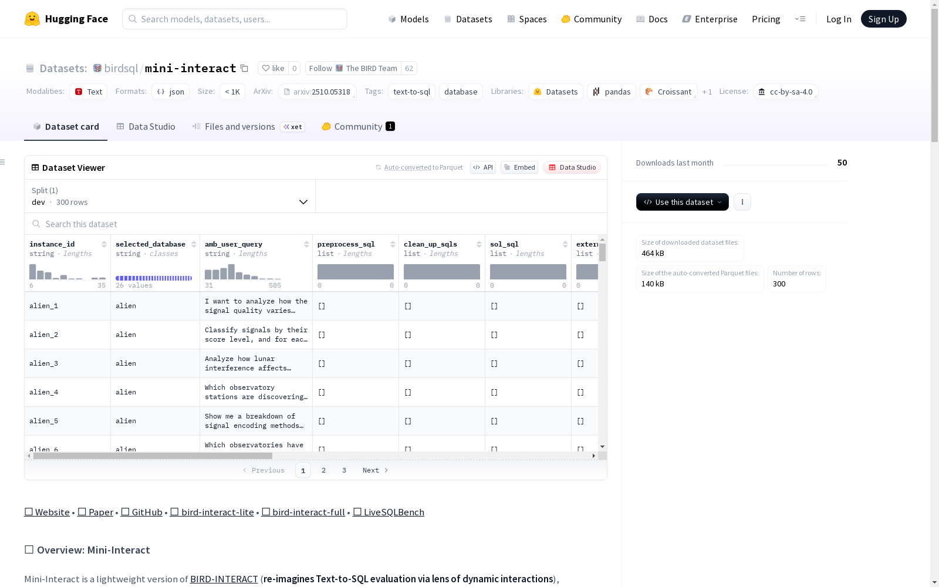Screen dimensions: 939x587
Task: Click the < 1K size tag
Action: click(232, 92)
